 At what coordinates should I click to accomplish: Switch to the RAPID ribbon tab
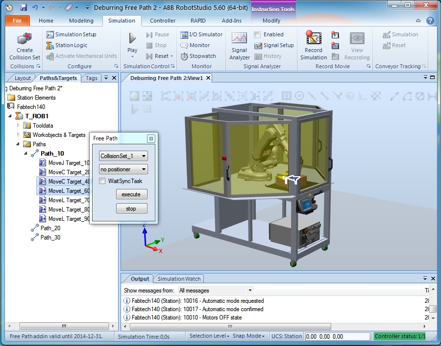point(197,21)
